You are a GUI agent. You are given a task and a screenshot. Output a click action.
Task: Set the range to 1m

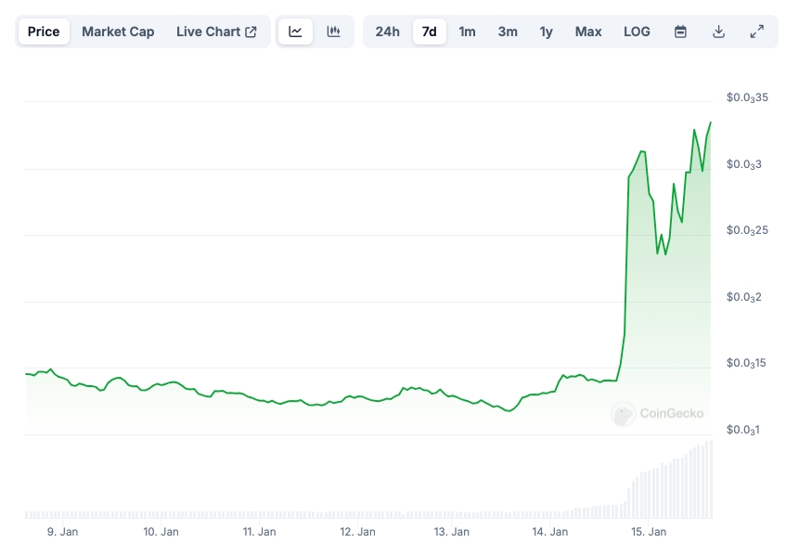pyautogui.click(x=467, y=32)
